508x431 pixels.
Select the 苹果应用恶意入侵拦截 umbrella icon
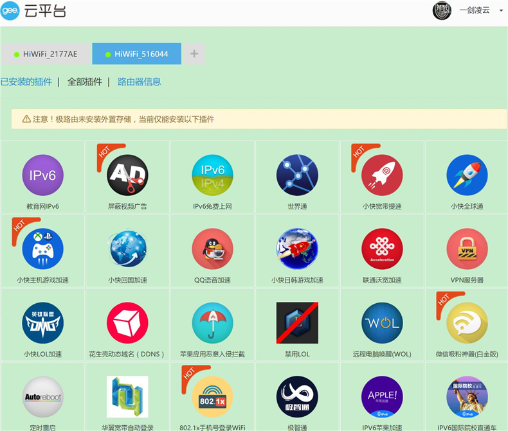click(213, 323)
